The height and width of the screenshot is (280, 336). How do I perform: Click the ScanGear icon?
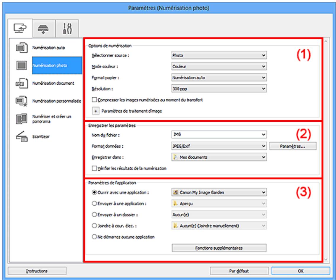pos(21,136)
